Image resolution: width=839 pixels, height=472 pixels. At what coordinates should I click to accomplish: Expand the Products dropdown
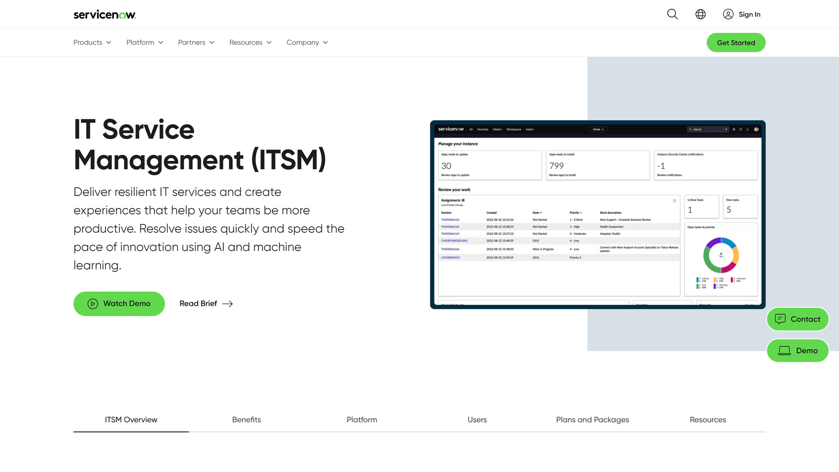point(92,42)
